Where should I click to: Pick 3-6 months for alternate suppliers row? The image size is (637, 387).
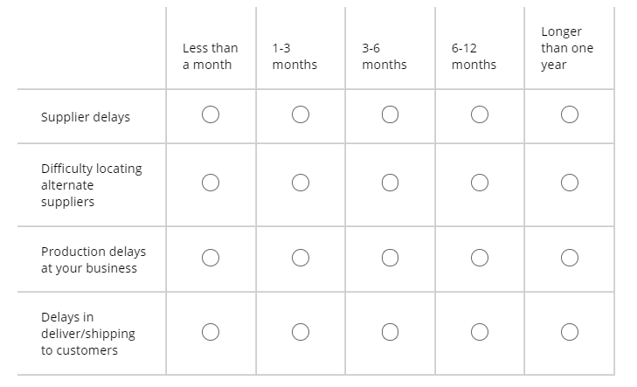pos(390,183)
